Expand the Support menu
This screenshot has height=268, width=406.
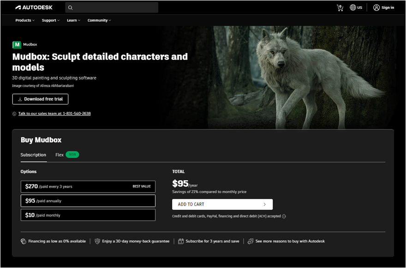tap(51, 20)
